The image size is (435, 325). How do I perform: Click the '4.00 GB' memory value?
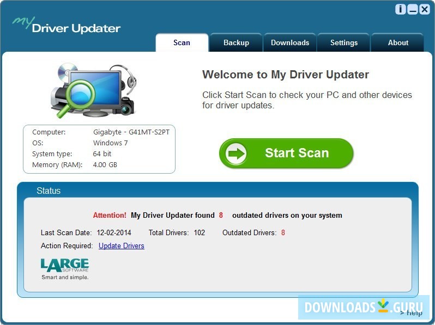pos(105,165)
